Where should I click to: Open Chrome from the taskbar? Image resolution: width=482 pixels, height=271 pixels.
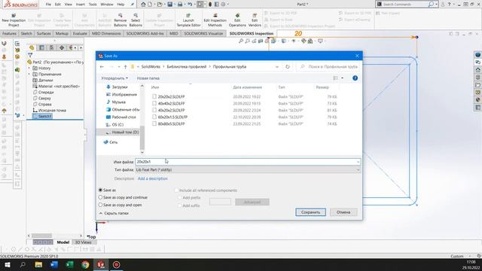[x=85, y=264]
